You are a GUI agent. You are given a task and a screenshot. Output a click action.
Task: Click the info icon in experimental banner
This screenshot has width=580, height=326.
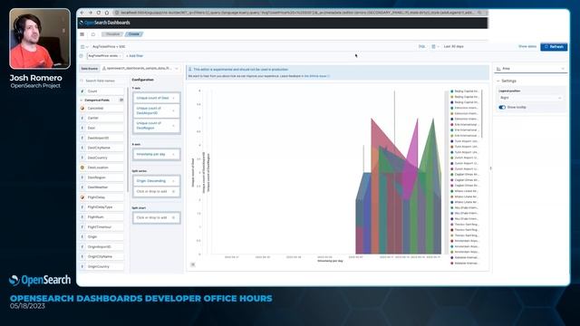pos(190,69)
